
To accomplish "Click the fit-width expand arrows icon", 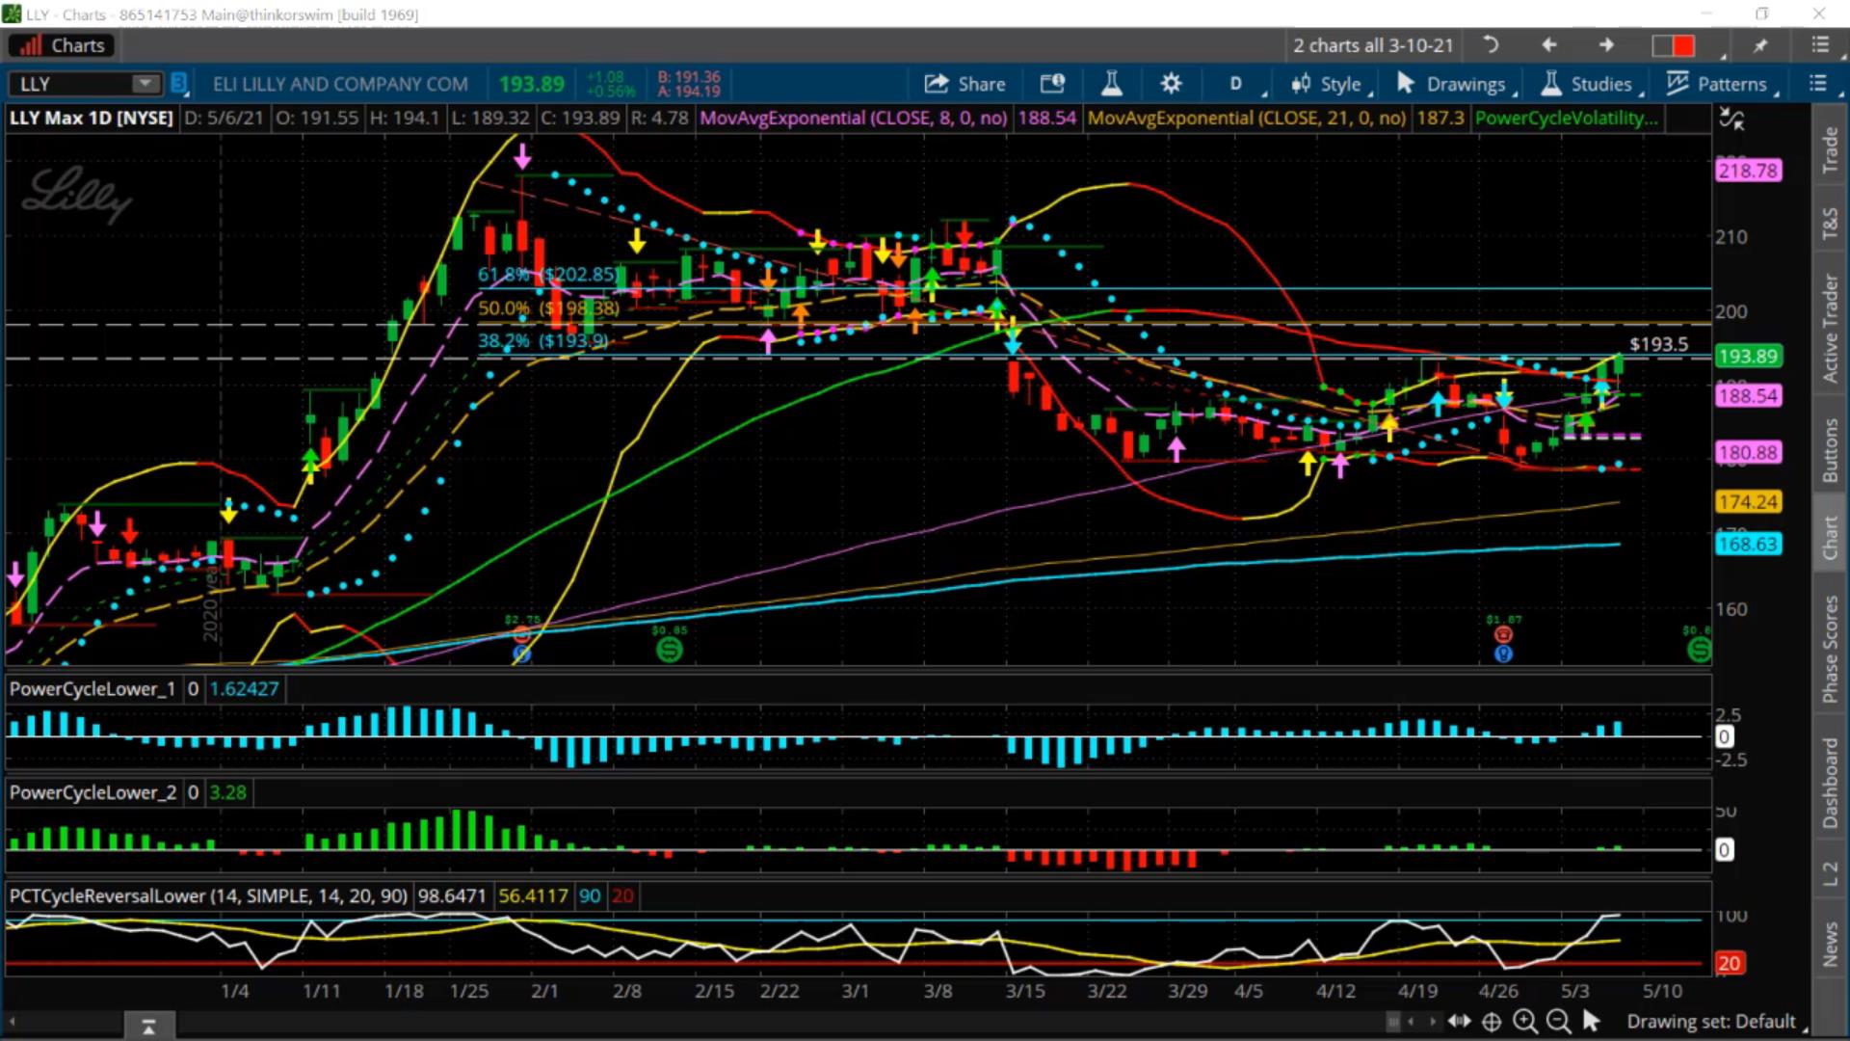I will (x=1459, y=1021).
